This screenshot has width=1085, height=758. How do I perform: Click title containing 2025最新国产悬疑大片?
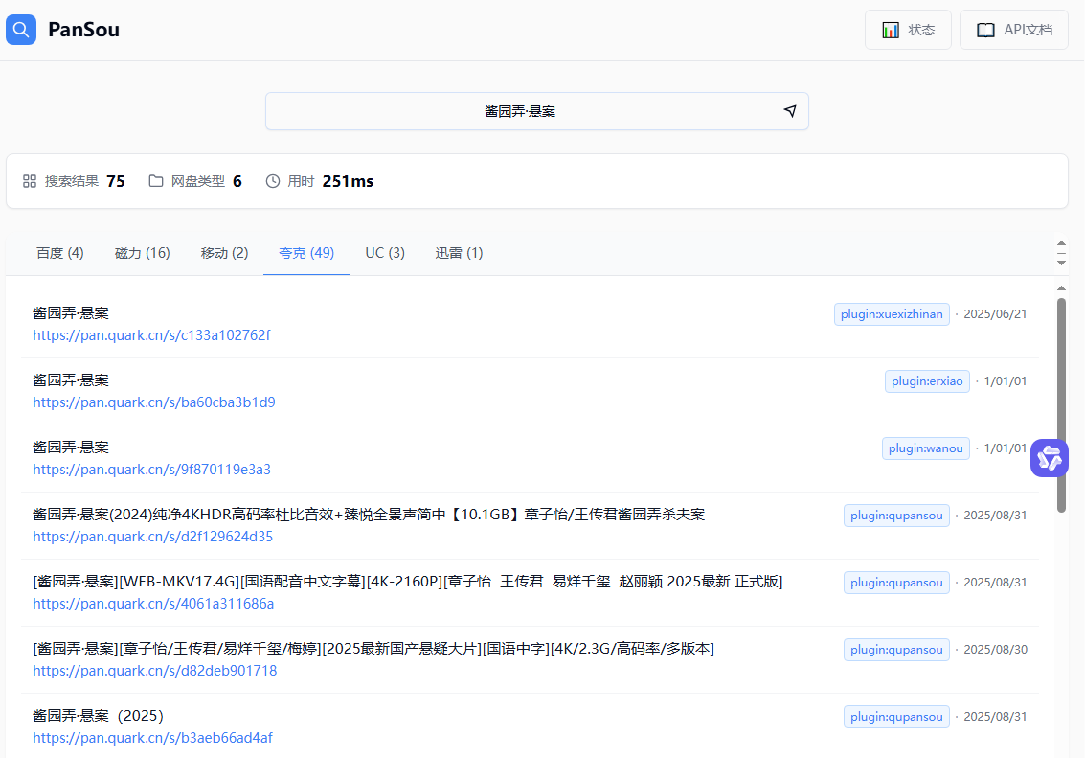point(373,650)
